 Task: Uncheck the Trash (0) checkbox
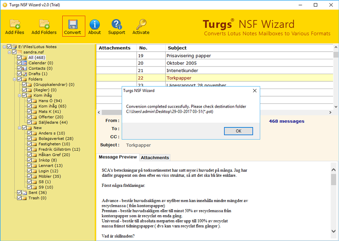click(x=19, y=198)
